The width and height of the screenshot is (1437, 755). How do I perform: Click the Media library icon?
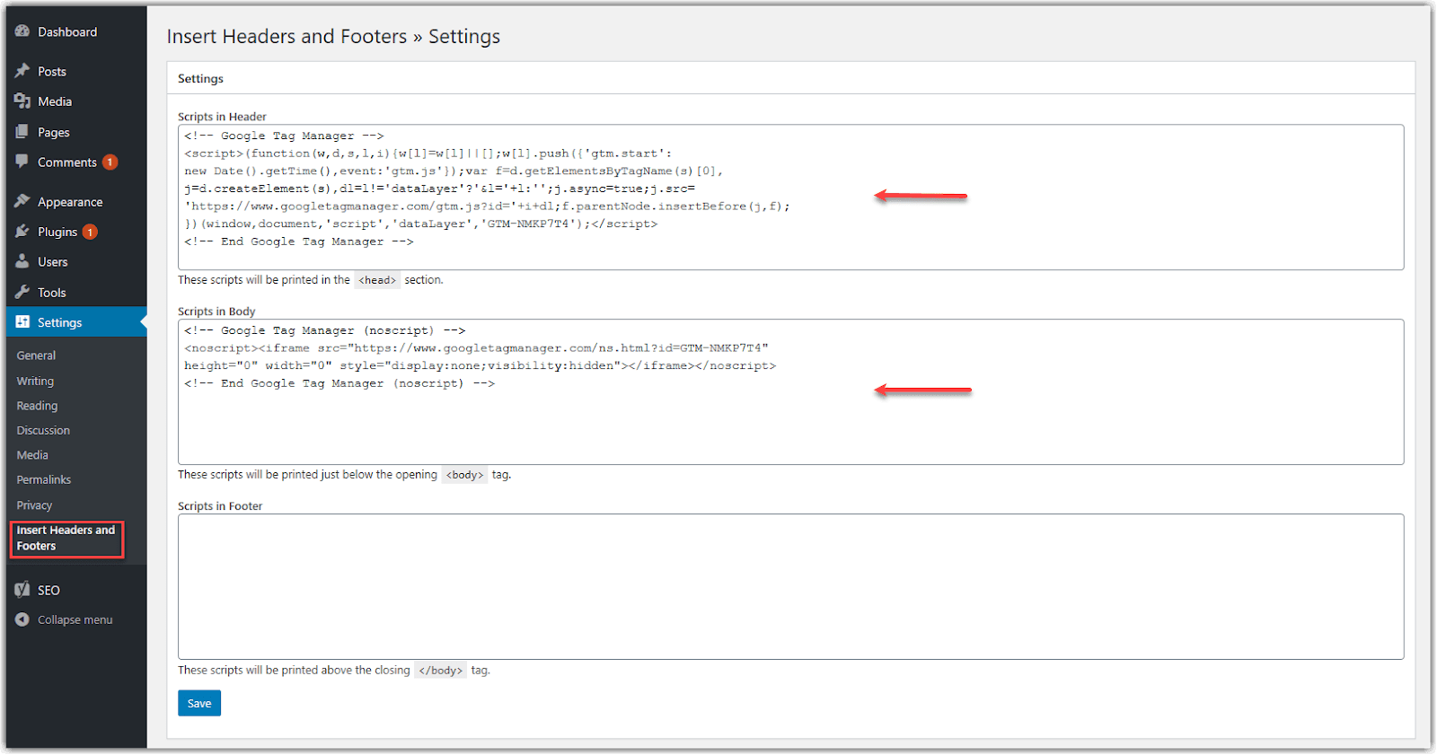point(22,101)
